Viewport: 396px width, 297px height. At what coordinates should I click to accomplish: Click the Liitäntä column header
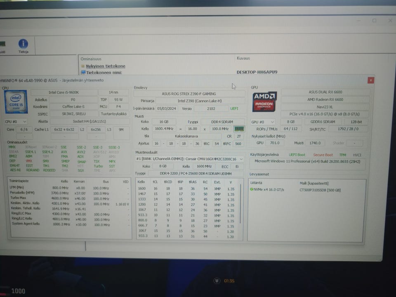point(256,183)
